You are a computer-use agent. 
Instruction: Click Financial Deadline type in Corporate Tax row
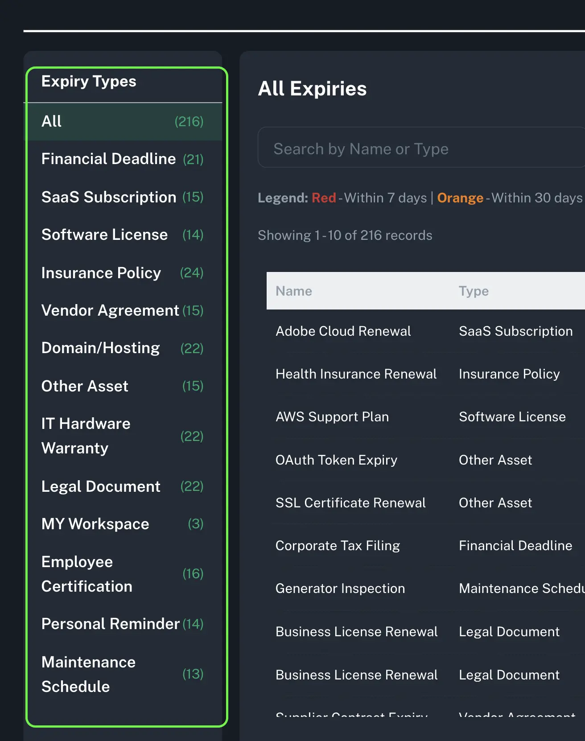tap(515, 546)
